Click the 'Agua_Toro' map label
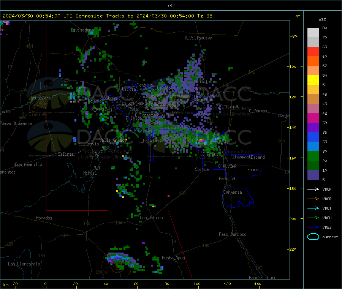 point(41,98)
